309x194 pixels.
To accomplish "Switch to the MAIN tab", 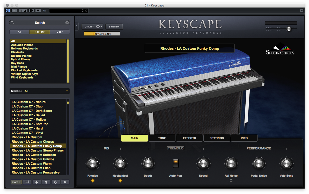I will click(x=135, y=138).
